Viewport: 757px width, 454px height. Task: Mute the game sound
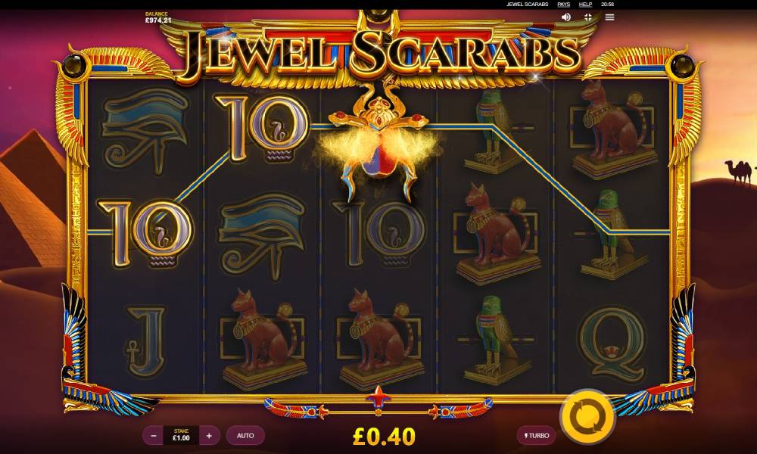565,17
